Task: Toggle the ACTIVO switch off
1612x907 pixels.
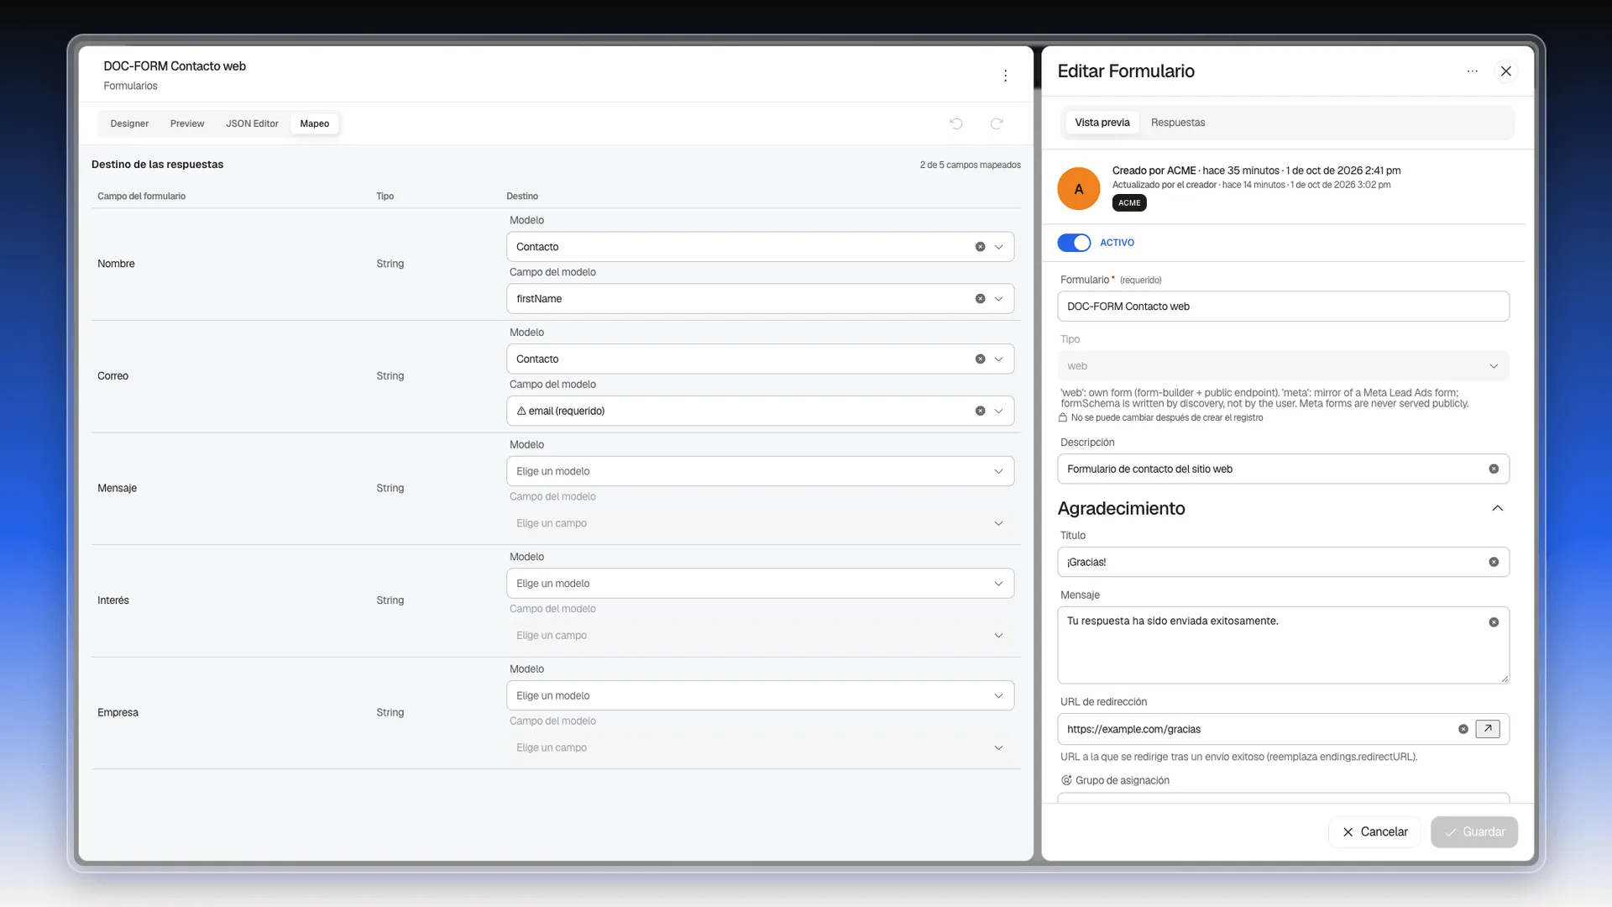Action: [x=1074, y=243]
